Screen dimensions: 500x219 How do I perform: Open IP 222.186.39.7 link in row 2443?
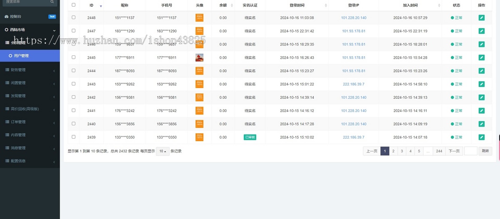pos(354,84)
